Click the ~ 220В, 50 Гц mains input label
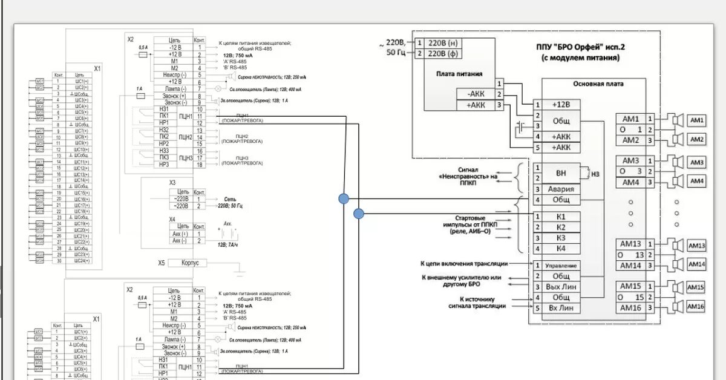Image resolution: width=726 pixels, height=380 pixels. (x=391, y=48)
